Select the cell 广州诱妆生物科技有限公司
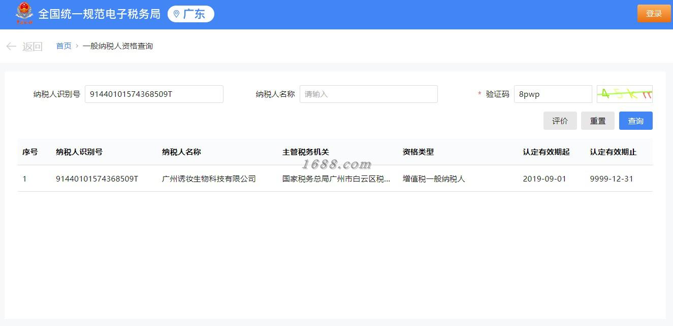This screenshot has height=326, width=673. pos(209,179)
